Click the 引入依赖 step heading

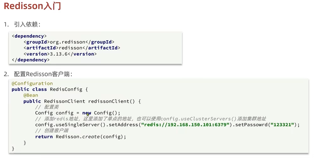27,24
